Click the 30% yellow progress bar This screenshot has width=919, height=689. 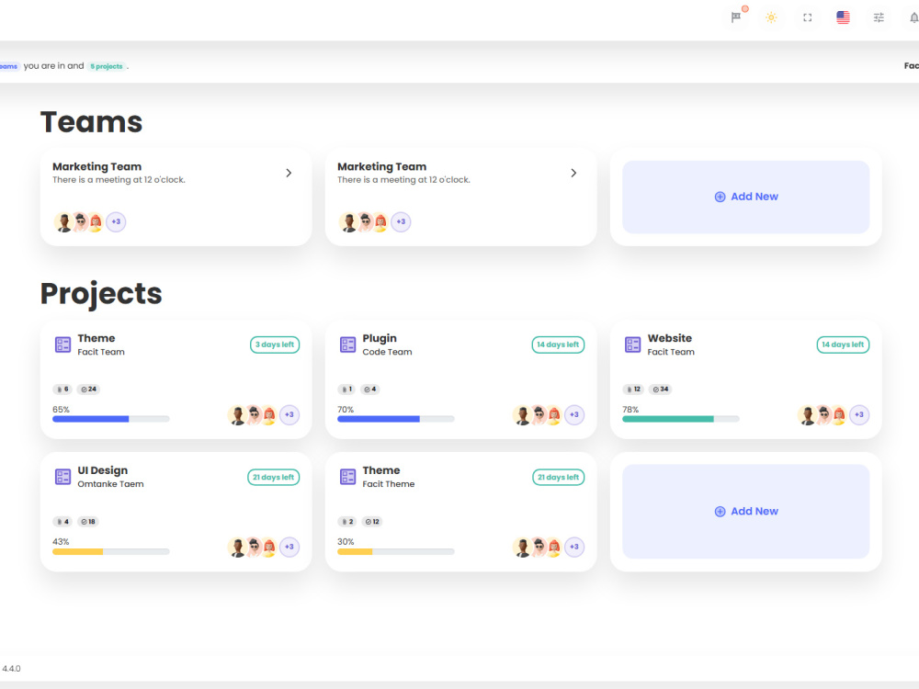[x=395, y=551]
